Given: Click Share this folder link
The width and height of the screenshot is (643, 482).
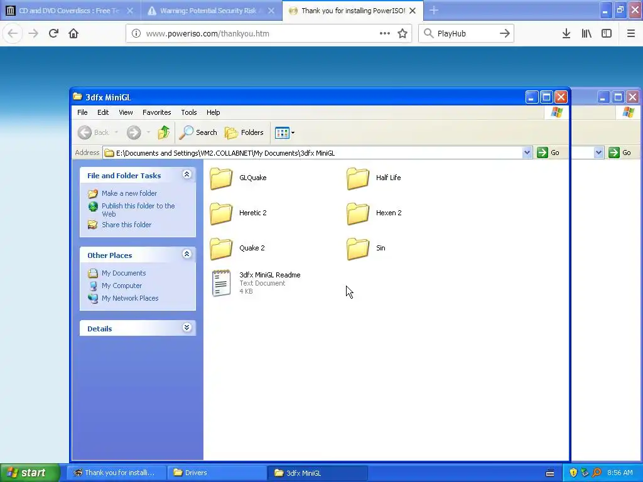Looking at the screenshot, I should pyautogui.click(x=126, y=225).
